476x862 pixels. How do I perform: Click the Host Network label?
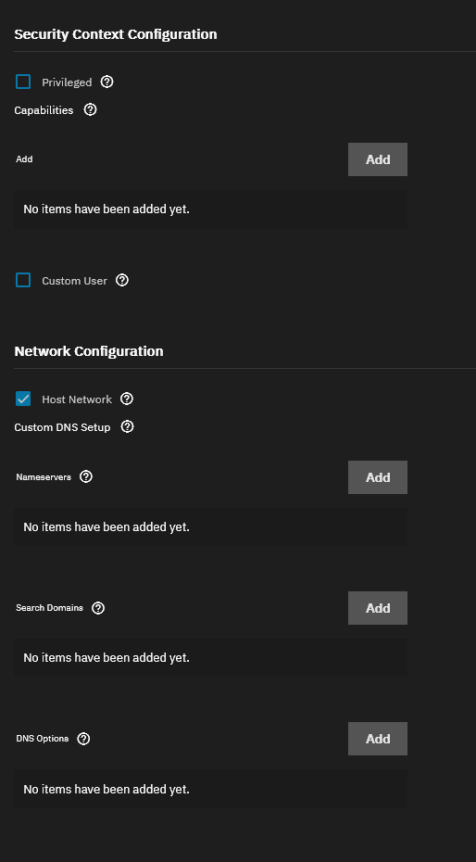point(77,399)
